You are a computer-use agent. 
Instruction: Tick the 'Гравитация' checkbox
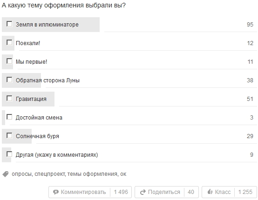click(x=9, y=99)
